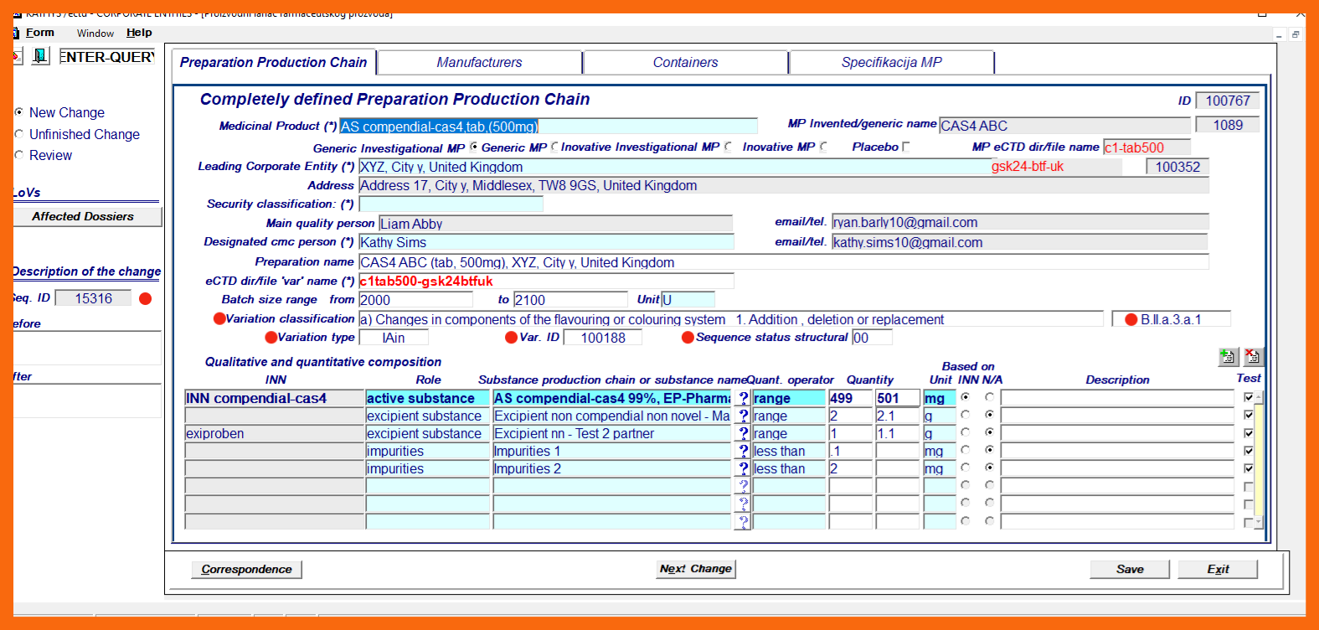Click question mark beside Impurities 2

click(743, 469)
